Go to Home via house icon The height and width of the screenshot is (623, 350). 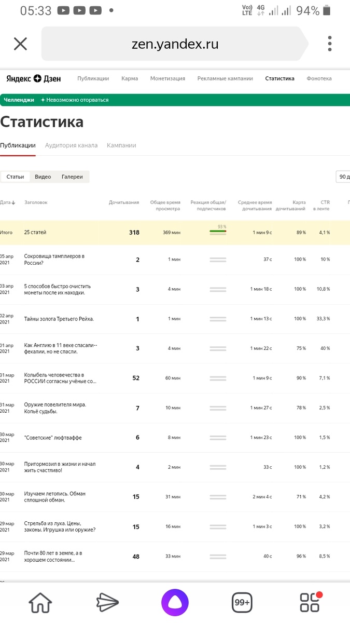(40, 603)
